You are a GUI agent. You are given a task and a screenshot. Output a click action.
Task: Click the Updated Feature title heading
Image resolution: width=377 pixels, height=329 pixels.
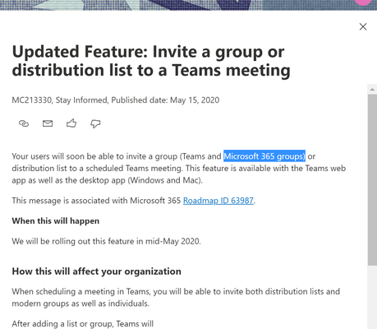coord(151,61)
